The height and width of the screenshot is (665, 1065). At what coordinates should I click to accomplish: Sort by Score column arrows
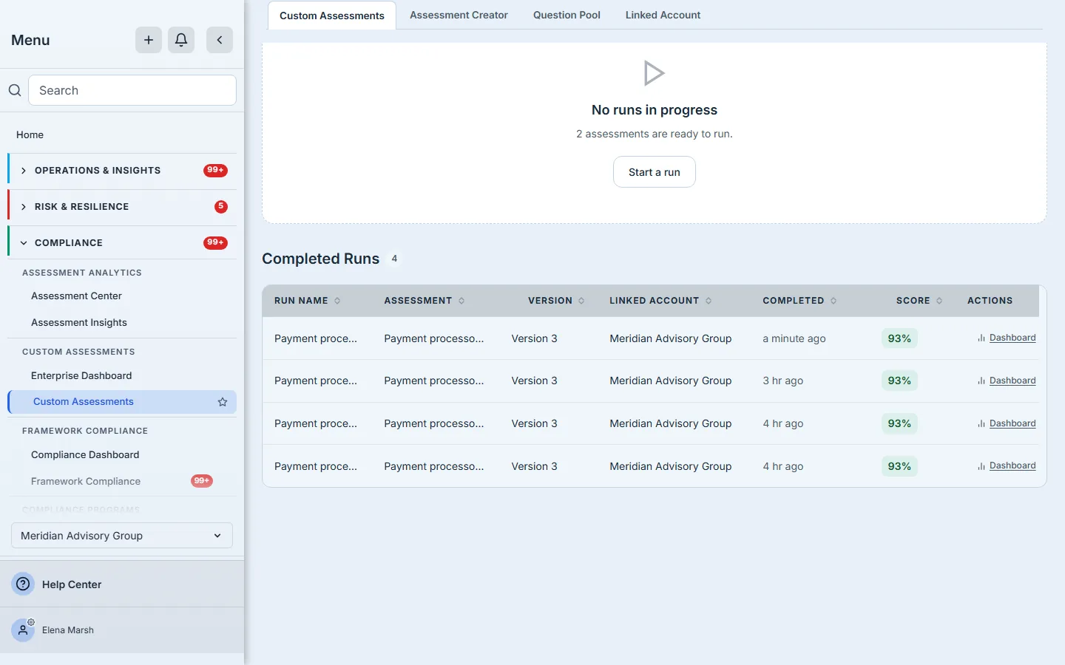[x=939, y=301]
